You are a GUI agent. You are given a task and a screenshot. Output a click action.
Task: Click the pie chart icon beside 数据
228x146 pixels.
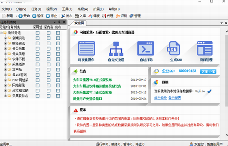(x=156, y=82)
